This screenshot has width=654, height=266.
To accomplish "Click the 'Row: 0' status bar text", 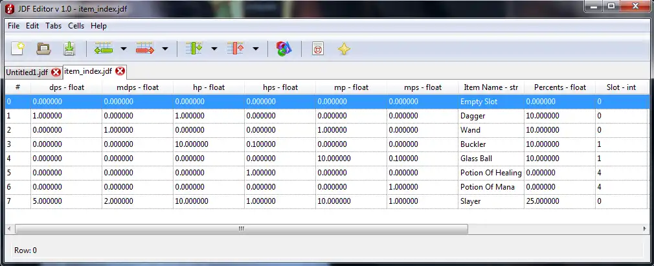I will click(25, 250).
